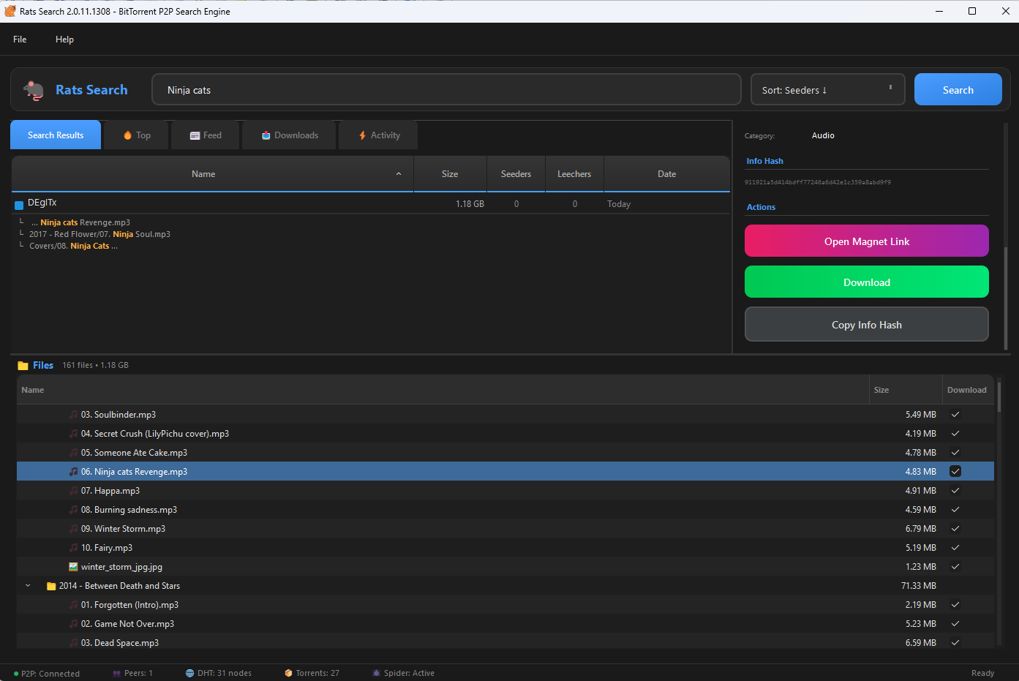Click the fire icon on the Top tab
The image size is (1019, 681).
(x=127, y=135)
